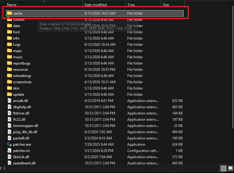
Task: Click the size value '632 KB'
Action: pyautogui.click(x=177, y=101)
